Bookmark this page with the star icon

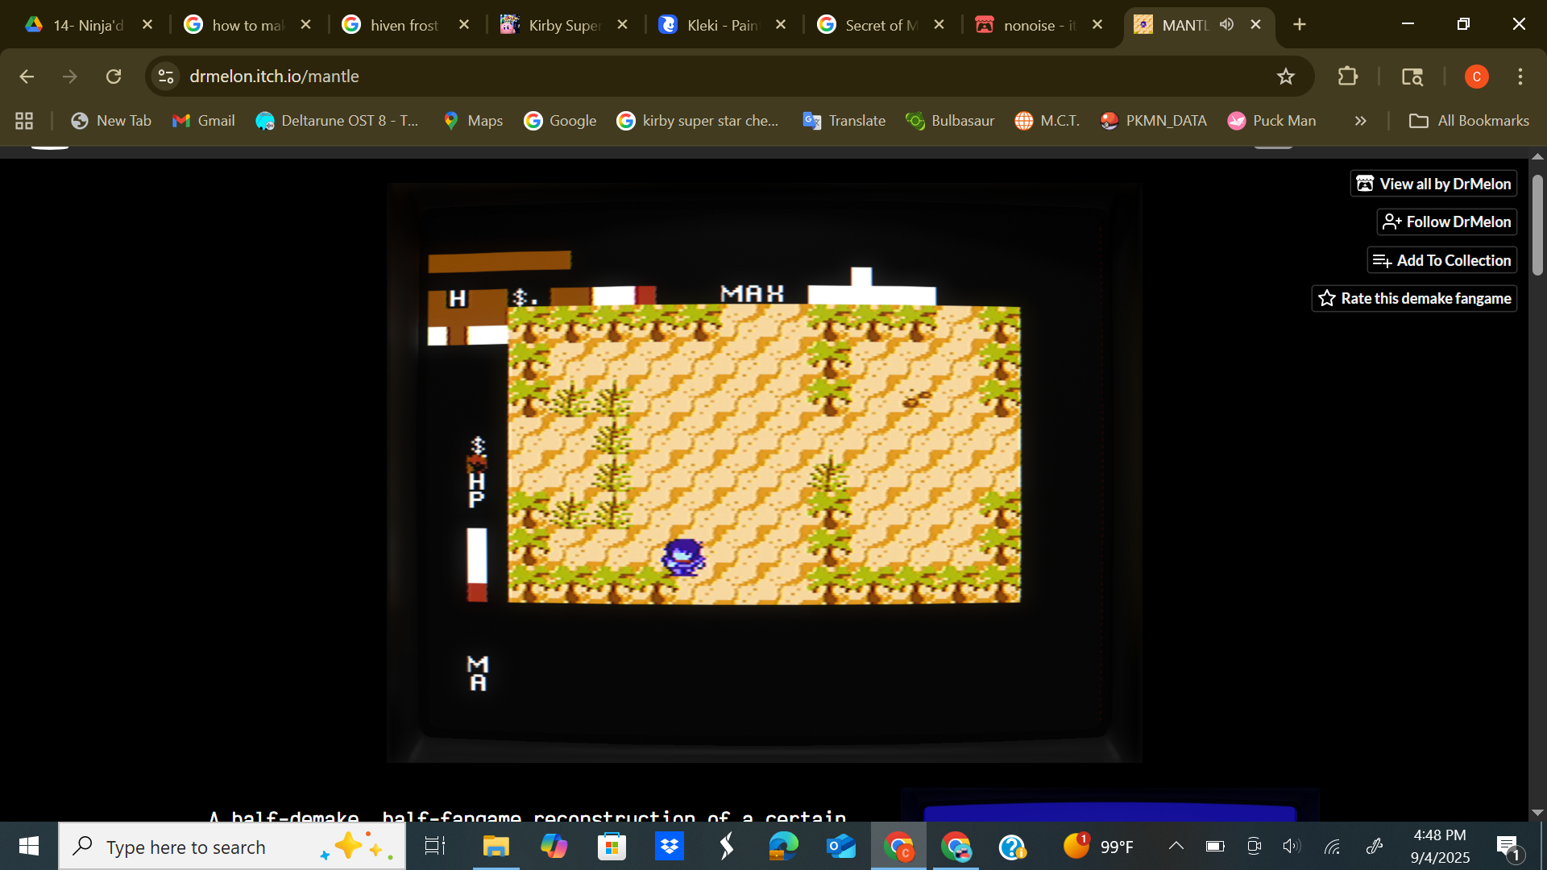point(1285,77)
